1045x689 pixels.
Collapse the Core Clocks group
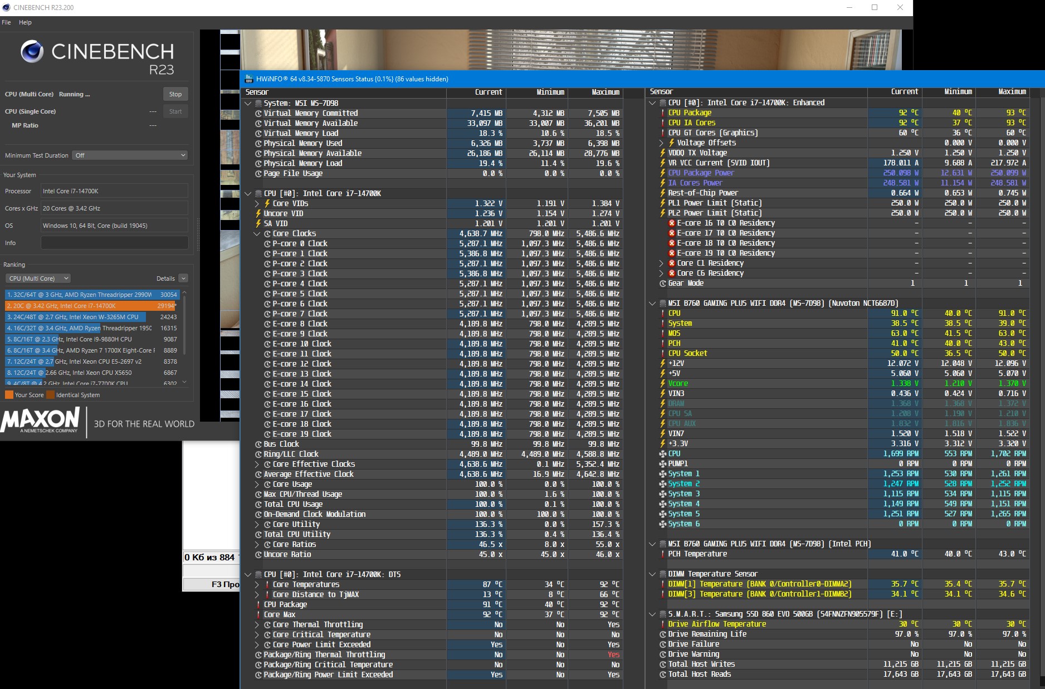pyautogui.click(x=257, y=234)
